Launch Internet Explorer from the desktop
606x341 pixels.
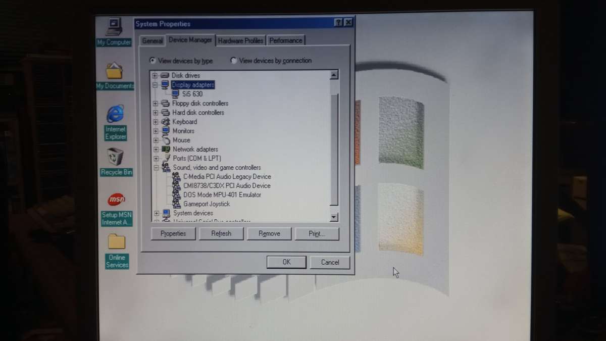coord(115,114)
